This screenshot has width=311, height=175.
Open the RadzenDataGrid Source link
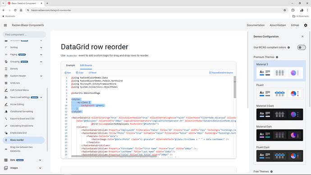tap(221, 73)
